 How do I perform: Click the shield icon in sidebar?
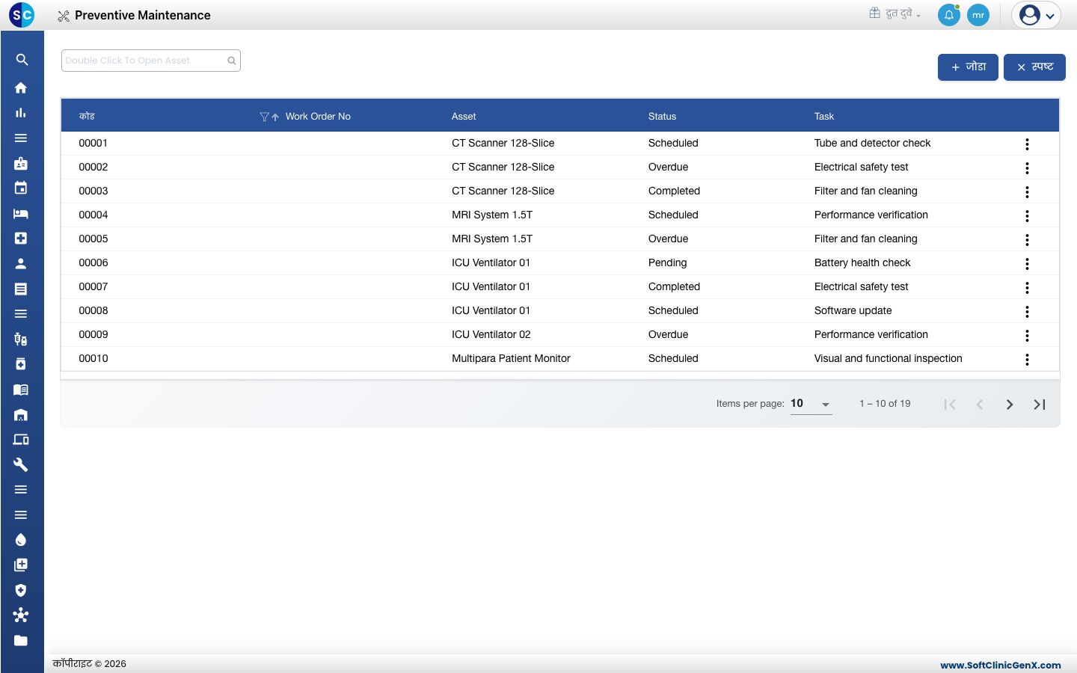(x=21, y=590)
